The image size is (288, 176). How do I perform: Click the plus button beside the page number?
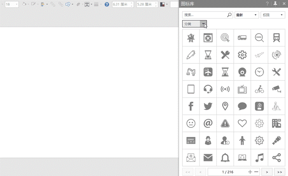pyautogui.click(x=250, y=171)
